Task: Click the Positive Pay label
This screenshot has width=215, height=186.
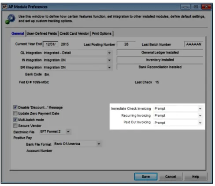Action: tap(22, 138)
